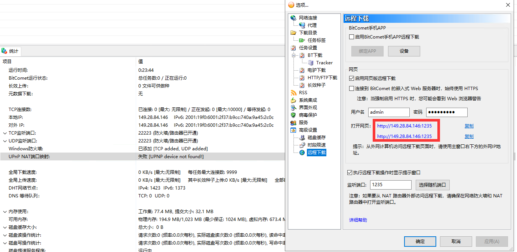The height and width of the screenshot is (252, 517).
Task: Click the 界面外观 appearance icon
Action: point(293,108)
